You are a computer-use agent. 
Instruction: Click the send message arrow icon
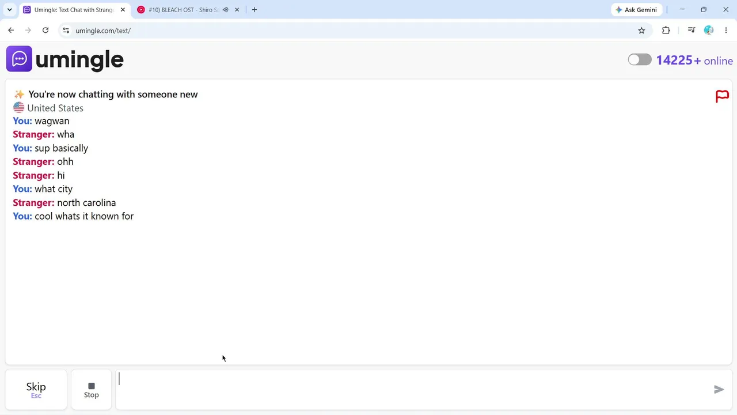tap(719, 390)
